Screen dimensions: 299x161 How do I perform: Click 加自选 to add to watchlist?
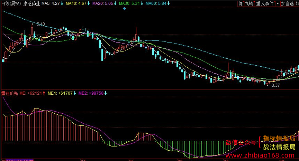pos(287,3)
